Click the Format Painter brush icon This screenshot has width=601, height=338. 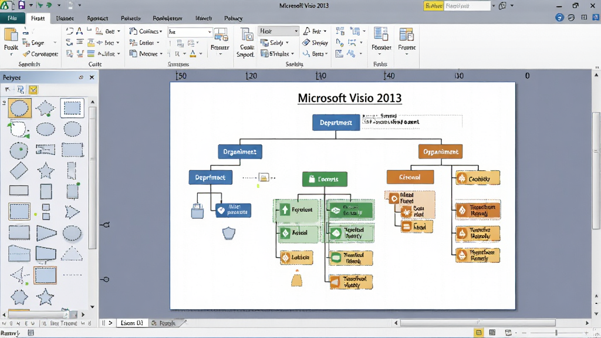pyautogui.click(x=26, y=54)
